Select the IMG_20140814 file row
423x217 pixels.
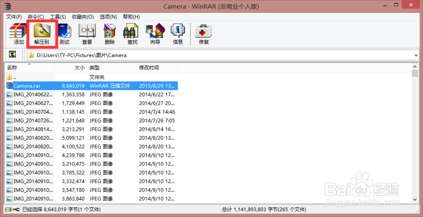[91, 129]
